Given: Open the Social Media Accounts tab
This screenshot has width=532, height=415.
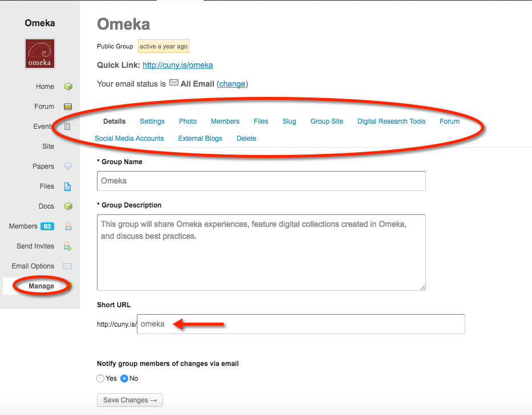Looking at the screenshot, I should [x=129, y=139].
